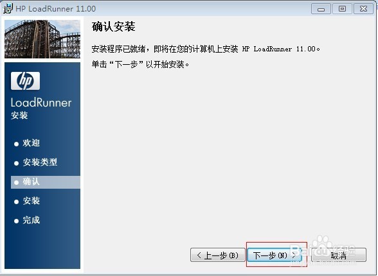This screenshot has height=276, width=378.
Task: Select the 欢迎 step in sidebar
Action: (x=31, y=143)
